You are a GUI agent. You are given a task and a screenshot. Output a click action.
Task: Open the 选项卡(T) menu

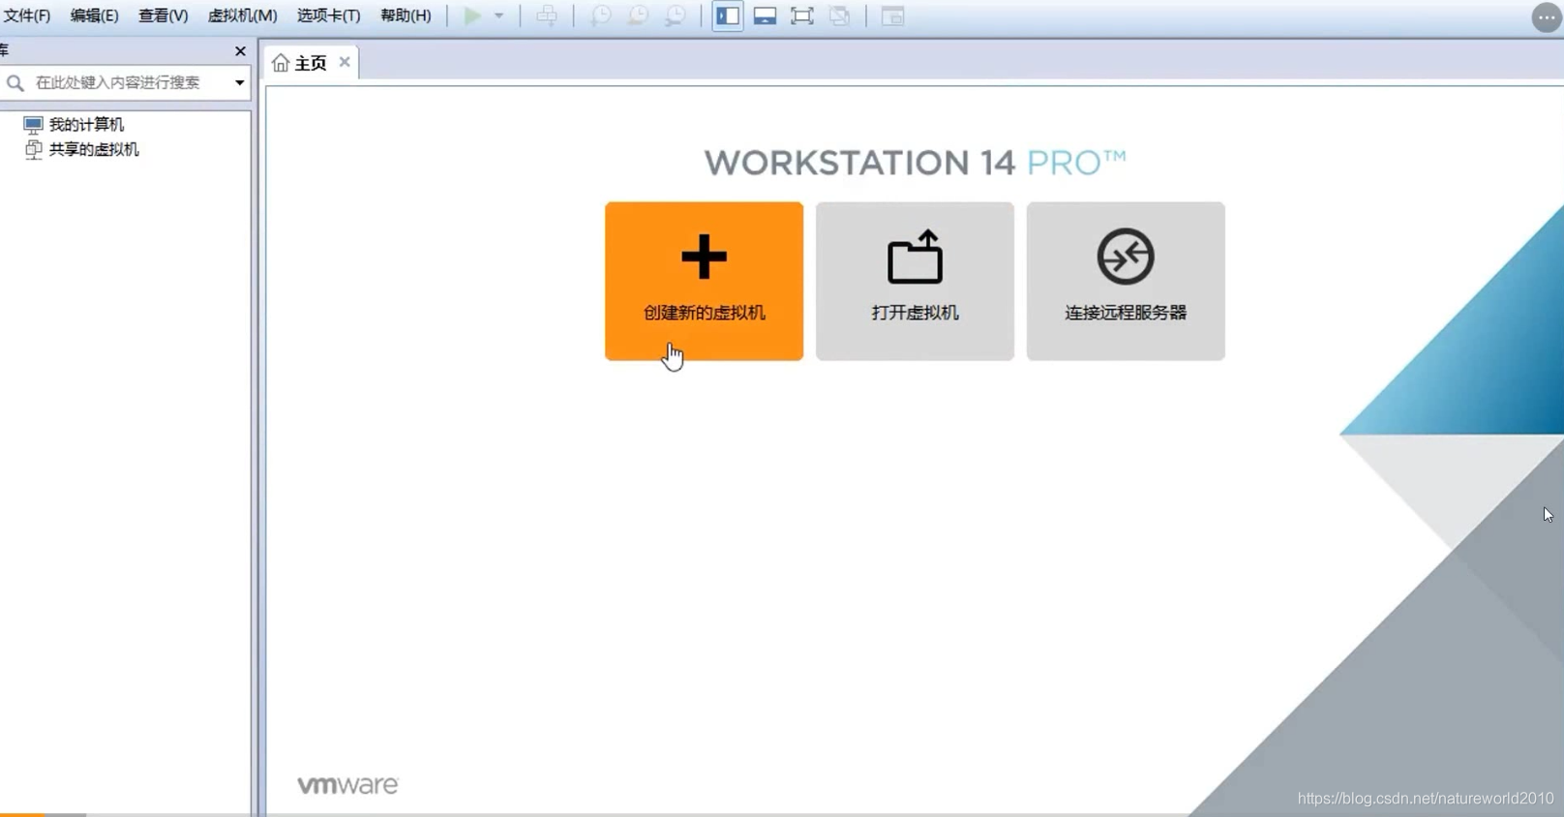tap(328, 15)
